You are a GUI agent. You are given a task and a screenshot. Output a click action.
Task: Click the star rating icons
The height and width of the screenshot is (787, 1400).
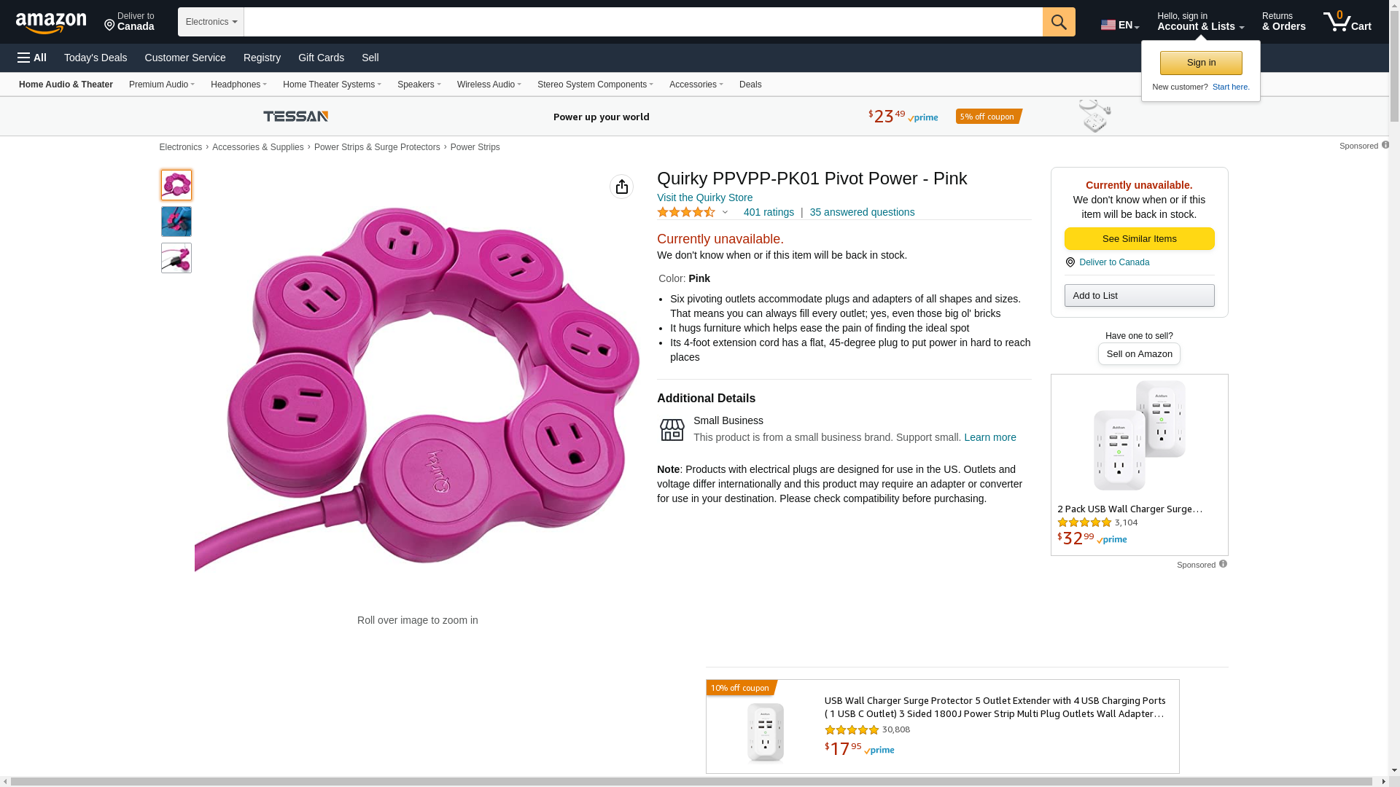coord(686,212)
